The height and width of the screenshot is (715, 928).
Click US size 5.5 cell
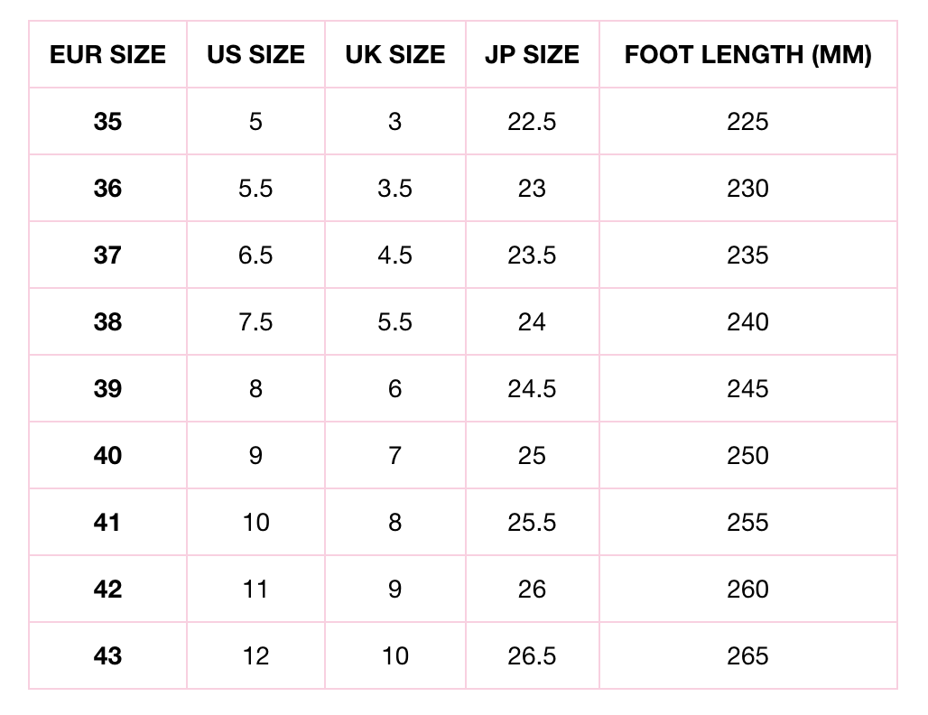click(x=255, y=189)
